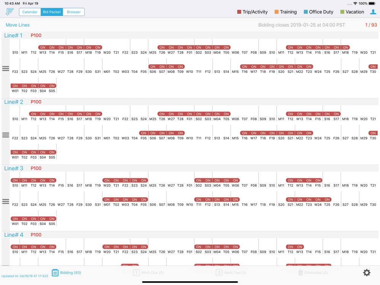
Task: Tap the iPad home indicator bar
Action: [190, 282]
